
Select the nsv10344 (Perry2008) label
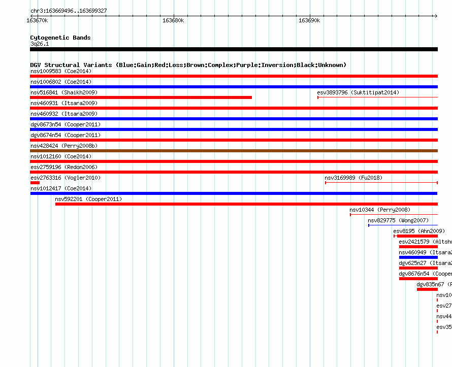pyautogui.click(x=380, y=210)
